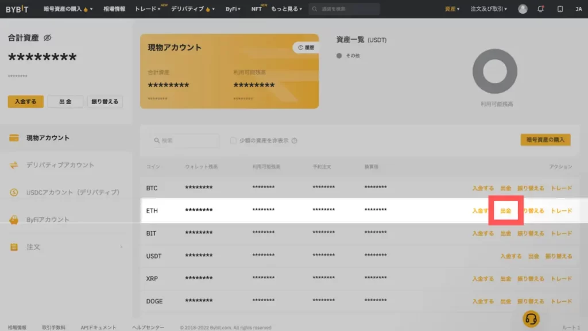Open the 資産 dropdown in header

click(452, 9)
